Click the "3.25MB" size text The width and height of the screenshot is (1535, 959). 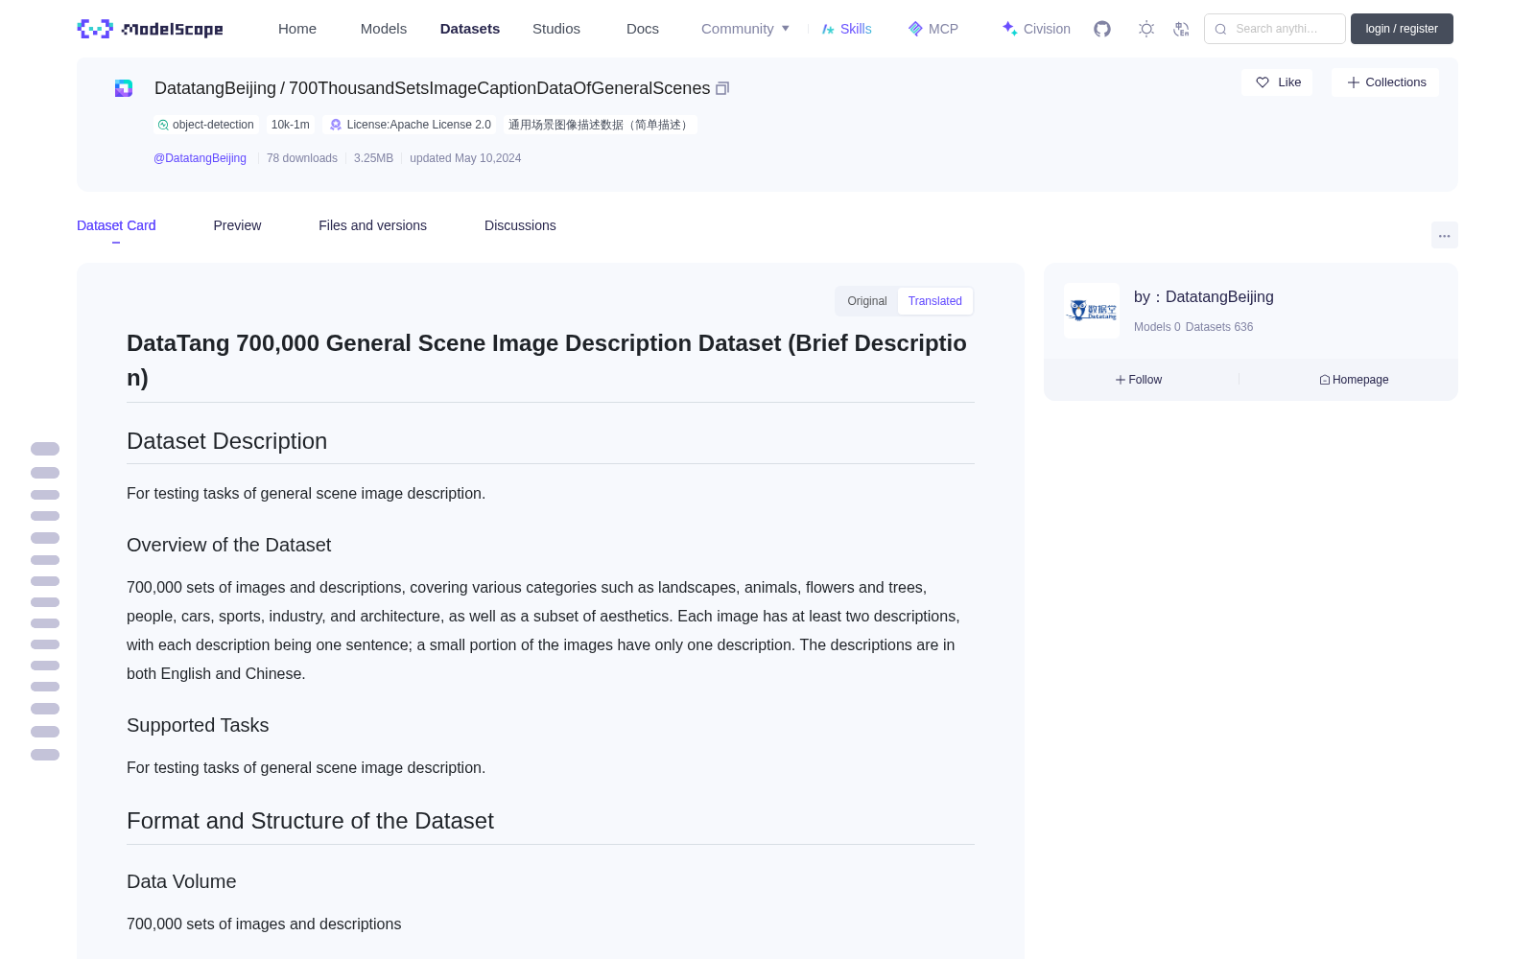pos(373,158)
